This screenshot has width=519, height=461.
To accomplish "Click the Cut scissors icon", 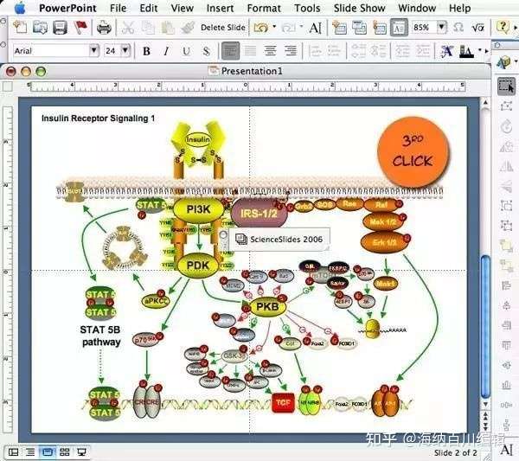I will coord(127,29).
